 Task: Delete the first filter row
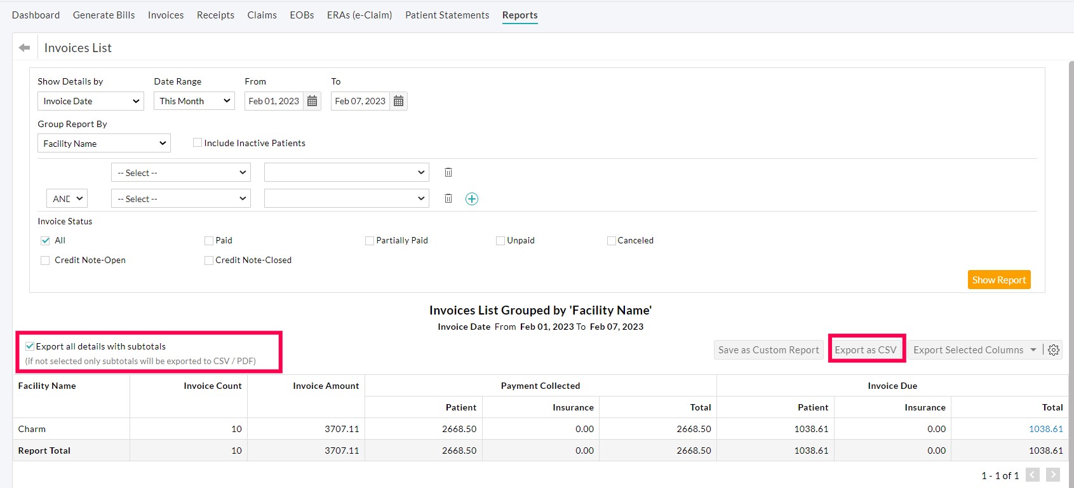pos(448,172)
